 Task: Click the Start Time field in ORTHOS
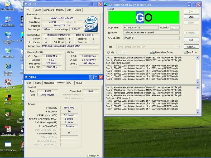pos(141,28)
